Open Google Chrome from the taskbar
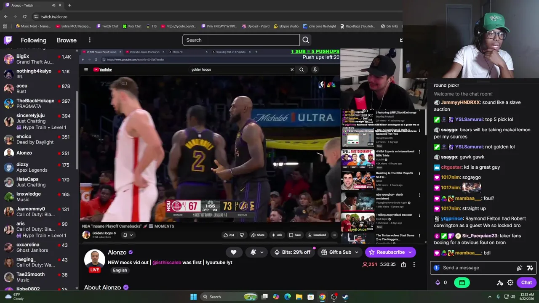The height and width of the screenshot is (303, 539). (322, 297)
